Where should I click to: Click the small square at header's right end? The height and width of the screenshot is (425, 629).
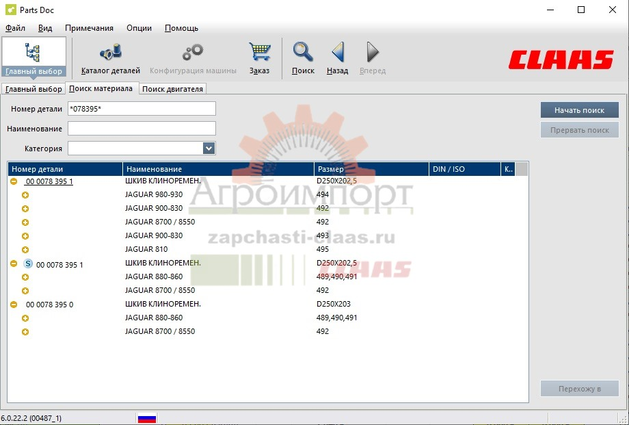[x=522, y=169]
